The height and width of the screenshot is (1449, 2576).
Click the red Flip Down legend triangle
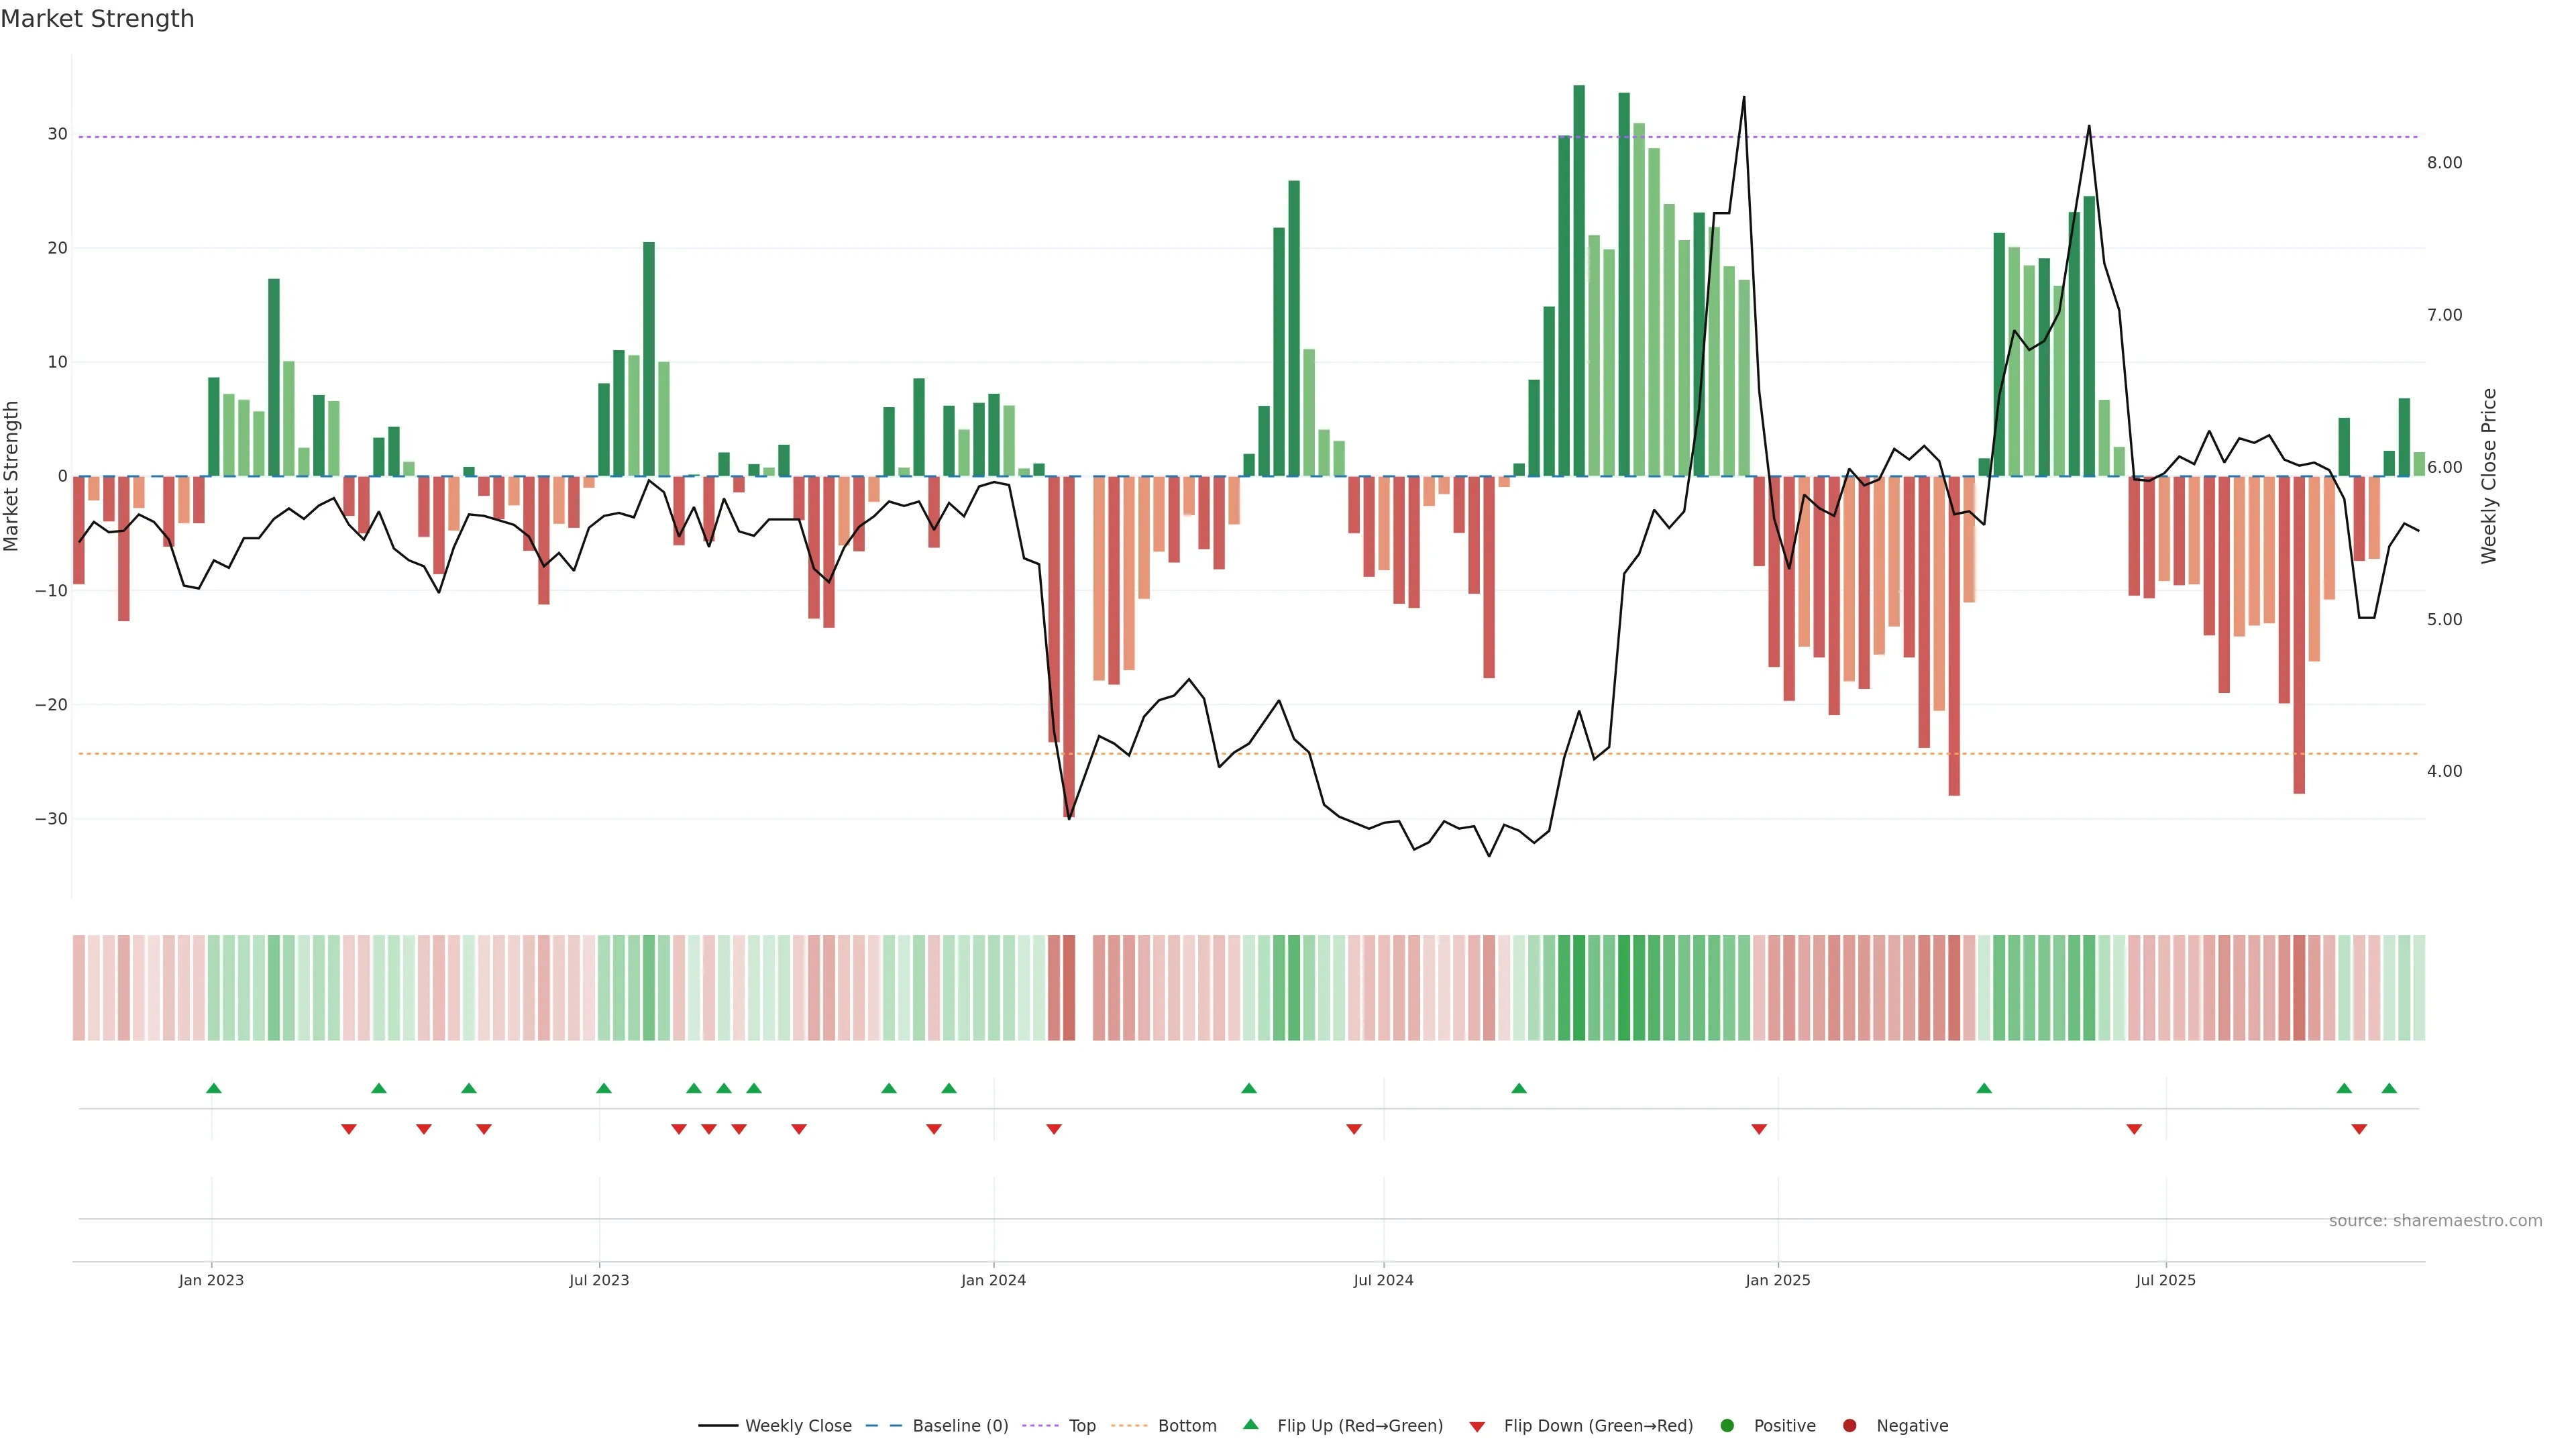[1477, 1427]
